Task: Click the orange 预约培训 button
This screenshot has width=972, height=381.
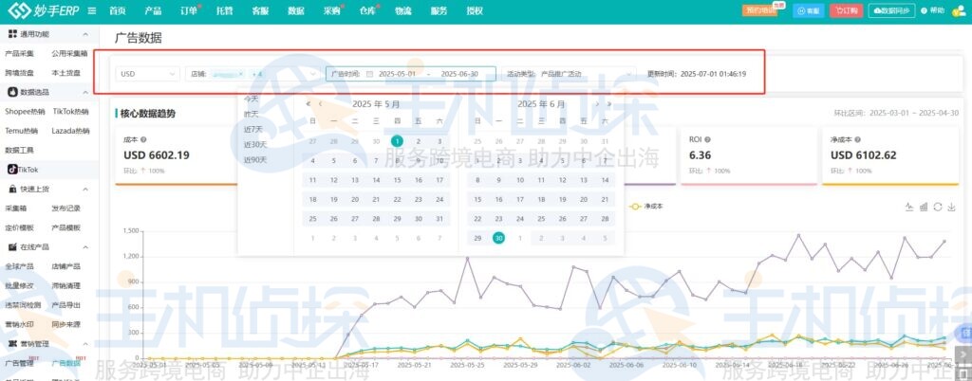Action: (x=760, y=10)
